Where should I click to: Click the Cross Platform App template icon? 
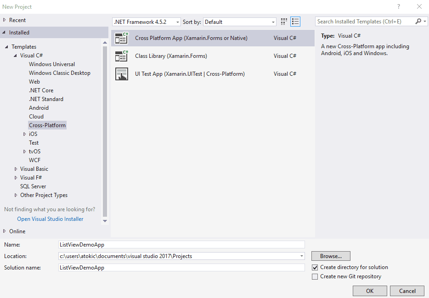point(121,38)
